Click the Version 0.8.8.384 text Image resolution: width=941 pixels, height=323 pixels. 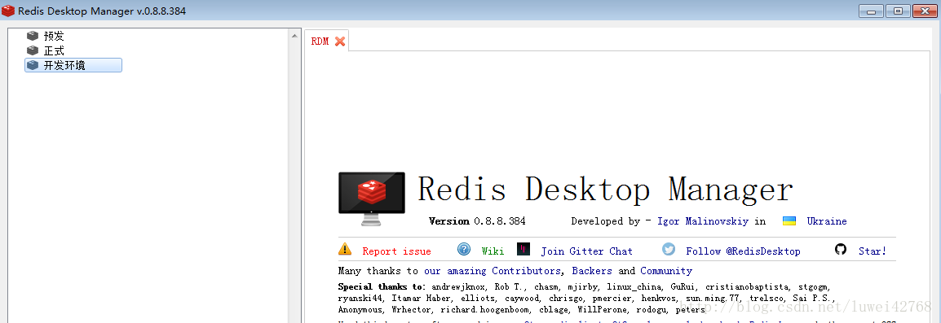pos(477,221)
